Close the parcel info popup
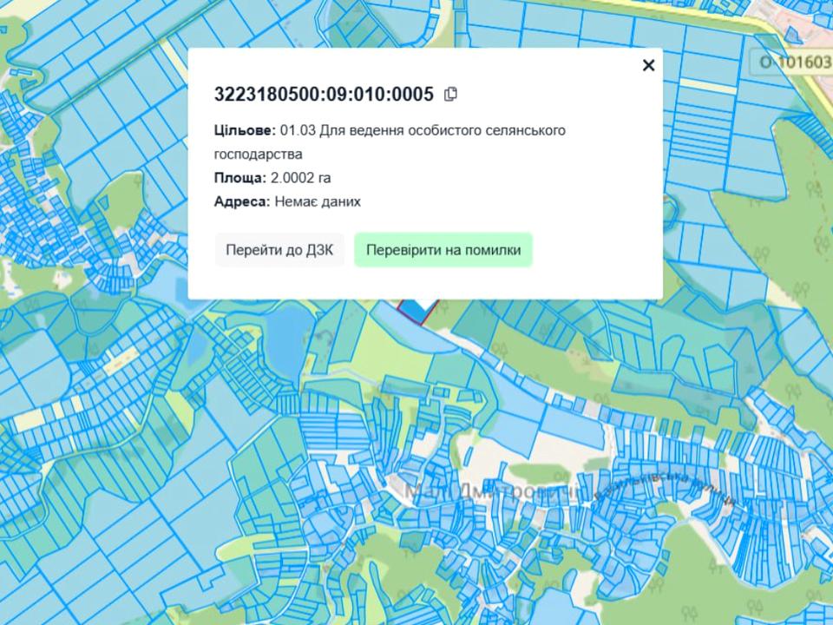Image resolution: width=833 pixels, height=625 pixels. click(648, 65)
